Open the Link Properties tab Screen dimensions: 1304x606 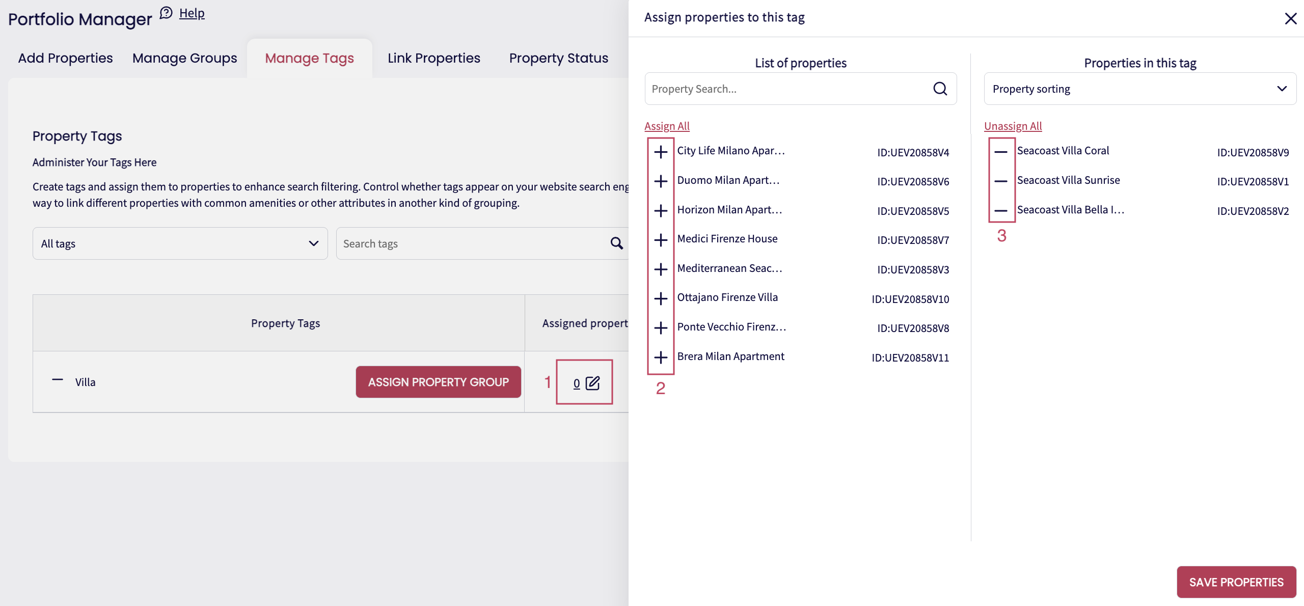tap(433, 58)
